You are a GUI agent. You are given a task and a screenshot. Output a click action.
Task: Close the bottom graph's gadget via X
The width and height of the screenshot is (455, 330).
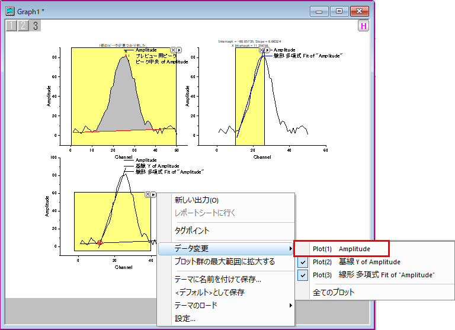[x=148, y=194]
